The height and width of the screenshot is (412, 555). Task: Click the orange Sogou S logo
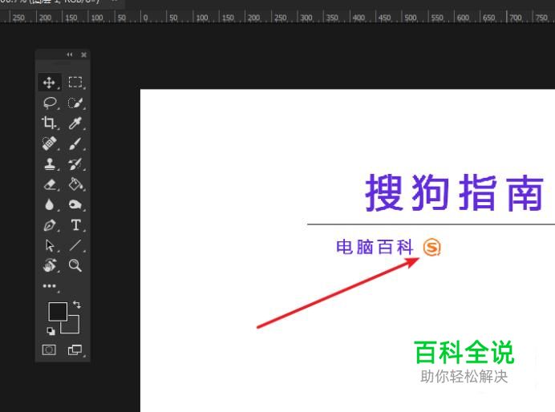click(x=432, y=247)
